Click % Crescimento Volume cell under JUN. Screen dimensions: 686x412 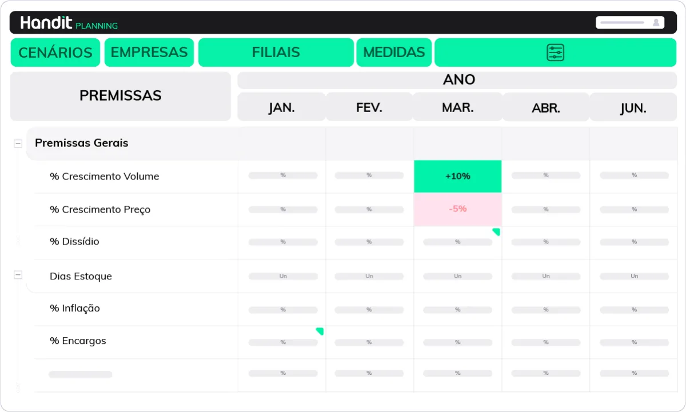(x=634, y=177)
